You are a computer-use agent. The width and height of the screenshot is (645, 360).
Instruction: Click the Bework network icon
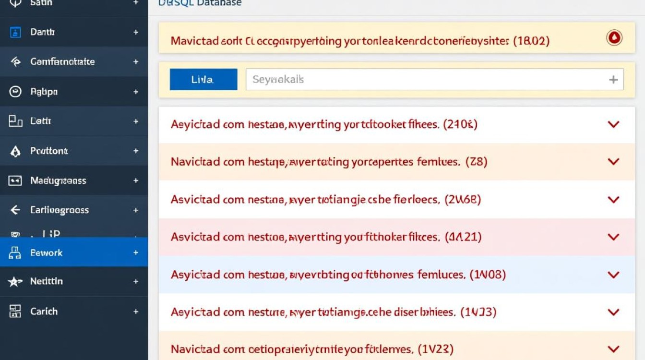[x=15, y=253]
